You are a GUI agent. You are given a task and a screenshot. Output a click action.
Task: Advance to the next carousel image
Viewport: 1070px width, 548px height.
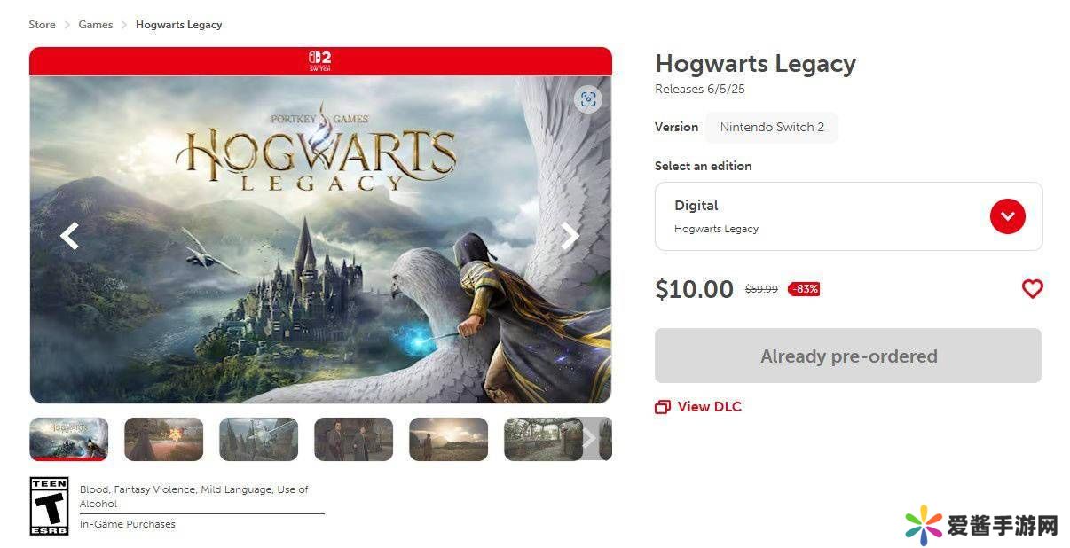pyautogui.click(x=570, y=235)
